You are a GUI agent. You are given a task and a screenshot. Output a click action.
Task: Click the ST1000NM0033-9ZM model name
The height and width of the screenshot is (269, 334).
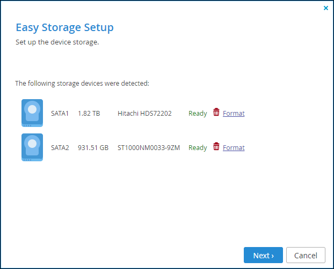tap(149, 147)
